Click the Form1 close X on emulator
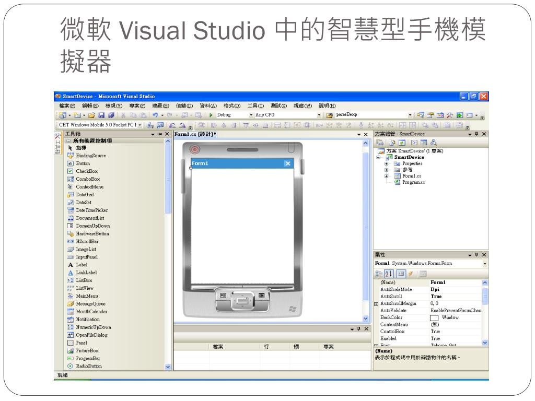The height and width of the screenshot is (401, 535). coord(288,163)
